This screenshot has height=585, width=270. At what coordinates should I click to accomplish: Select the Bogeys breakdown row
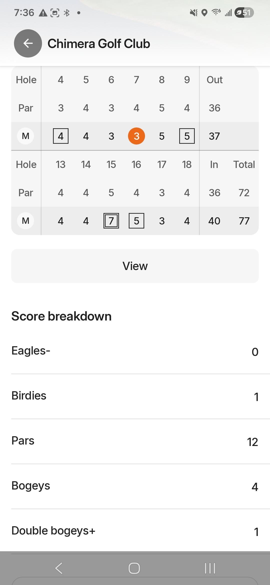135,486
